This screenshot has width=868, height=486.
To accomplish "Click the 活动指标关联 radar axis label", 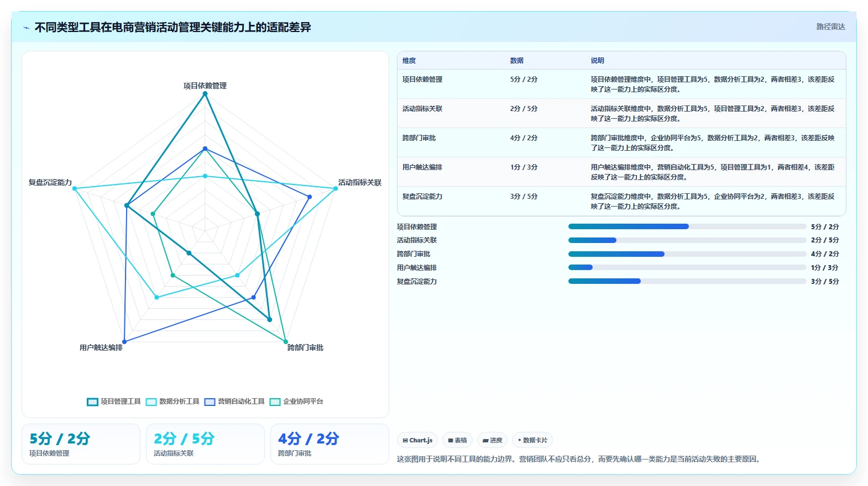I will [360, 182].
